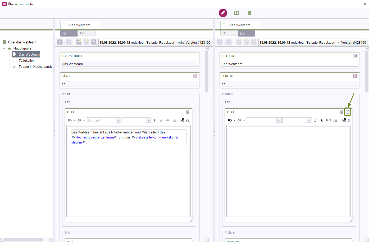Select Hauptspalte in the tree
This screenshot has height=242, width=369.
[x=22, y=48]
